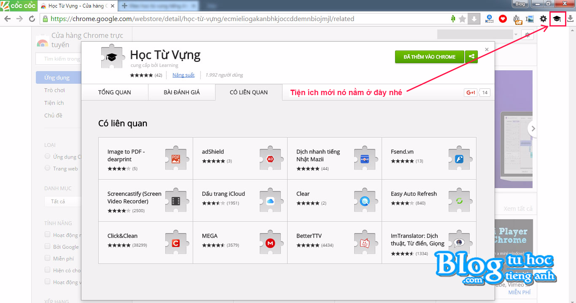Viewport: 576px width, 303px height.
Task: Open the red heart extension
Action: 503,19
